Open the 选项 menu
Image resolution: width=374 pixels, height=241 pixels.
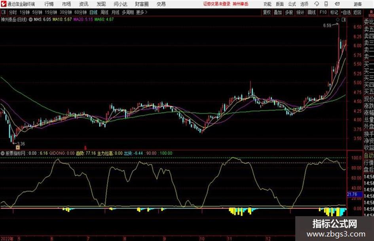click(304, 4)
